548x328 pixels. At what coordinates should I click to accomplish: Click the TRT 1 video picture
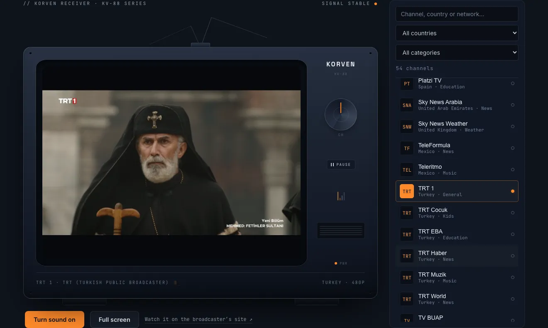(x=171, y=163)
